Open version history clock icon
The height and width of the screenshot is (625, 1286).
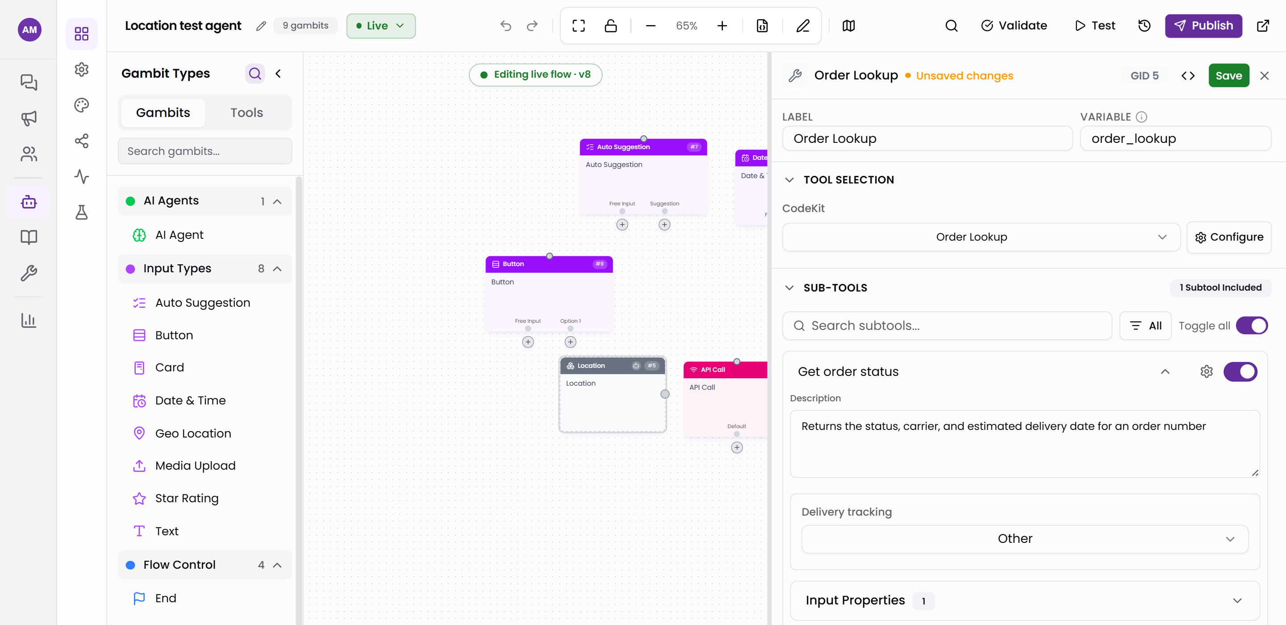(x=1144, y=26)
